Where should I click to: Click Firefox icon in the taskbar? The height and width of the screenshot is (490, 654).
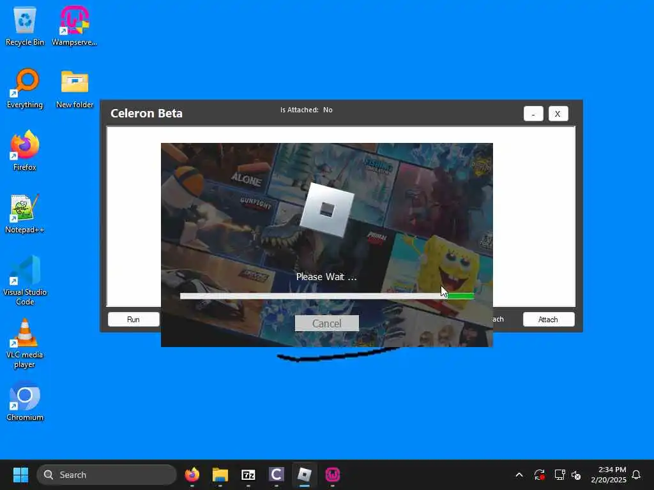(x=192, y=475)
